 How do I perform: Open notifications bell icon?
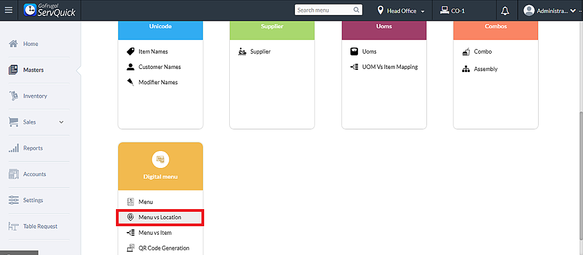pyautogui.click(x=505, y=11)
